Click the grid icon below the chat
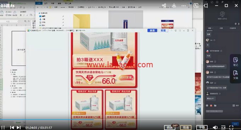 pyautogui.click(x=234, y=106)
